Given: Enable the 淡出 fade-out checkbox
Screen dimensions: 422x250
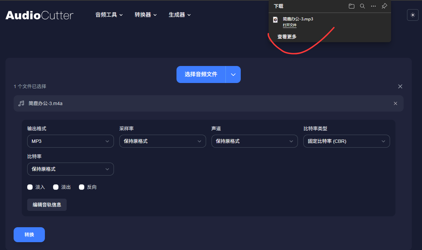Looking at the screenshot, I should click(56, 187).
